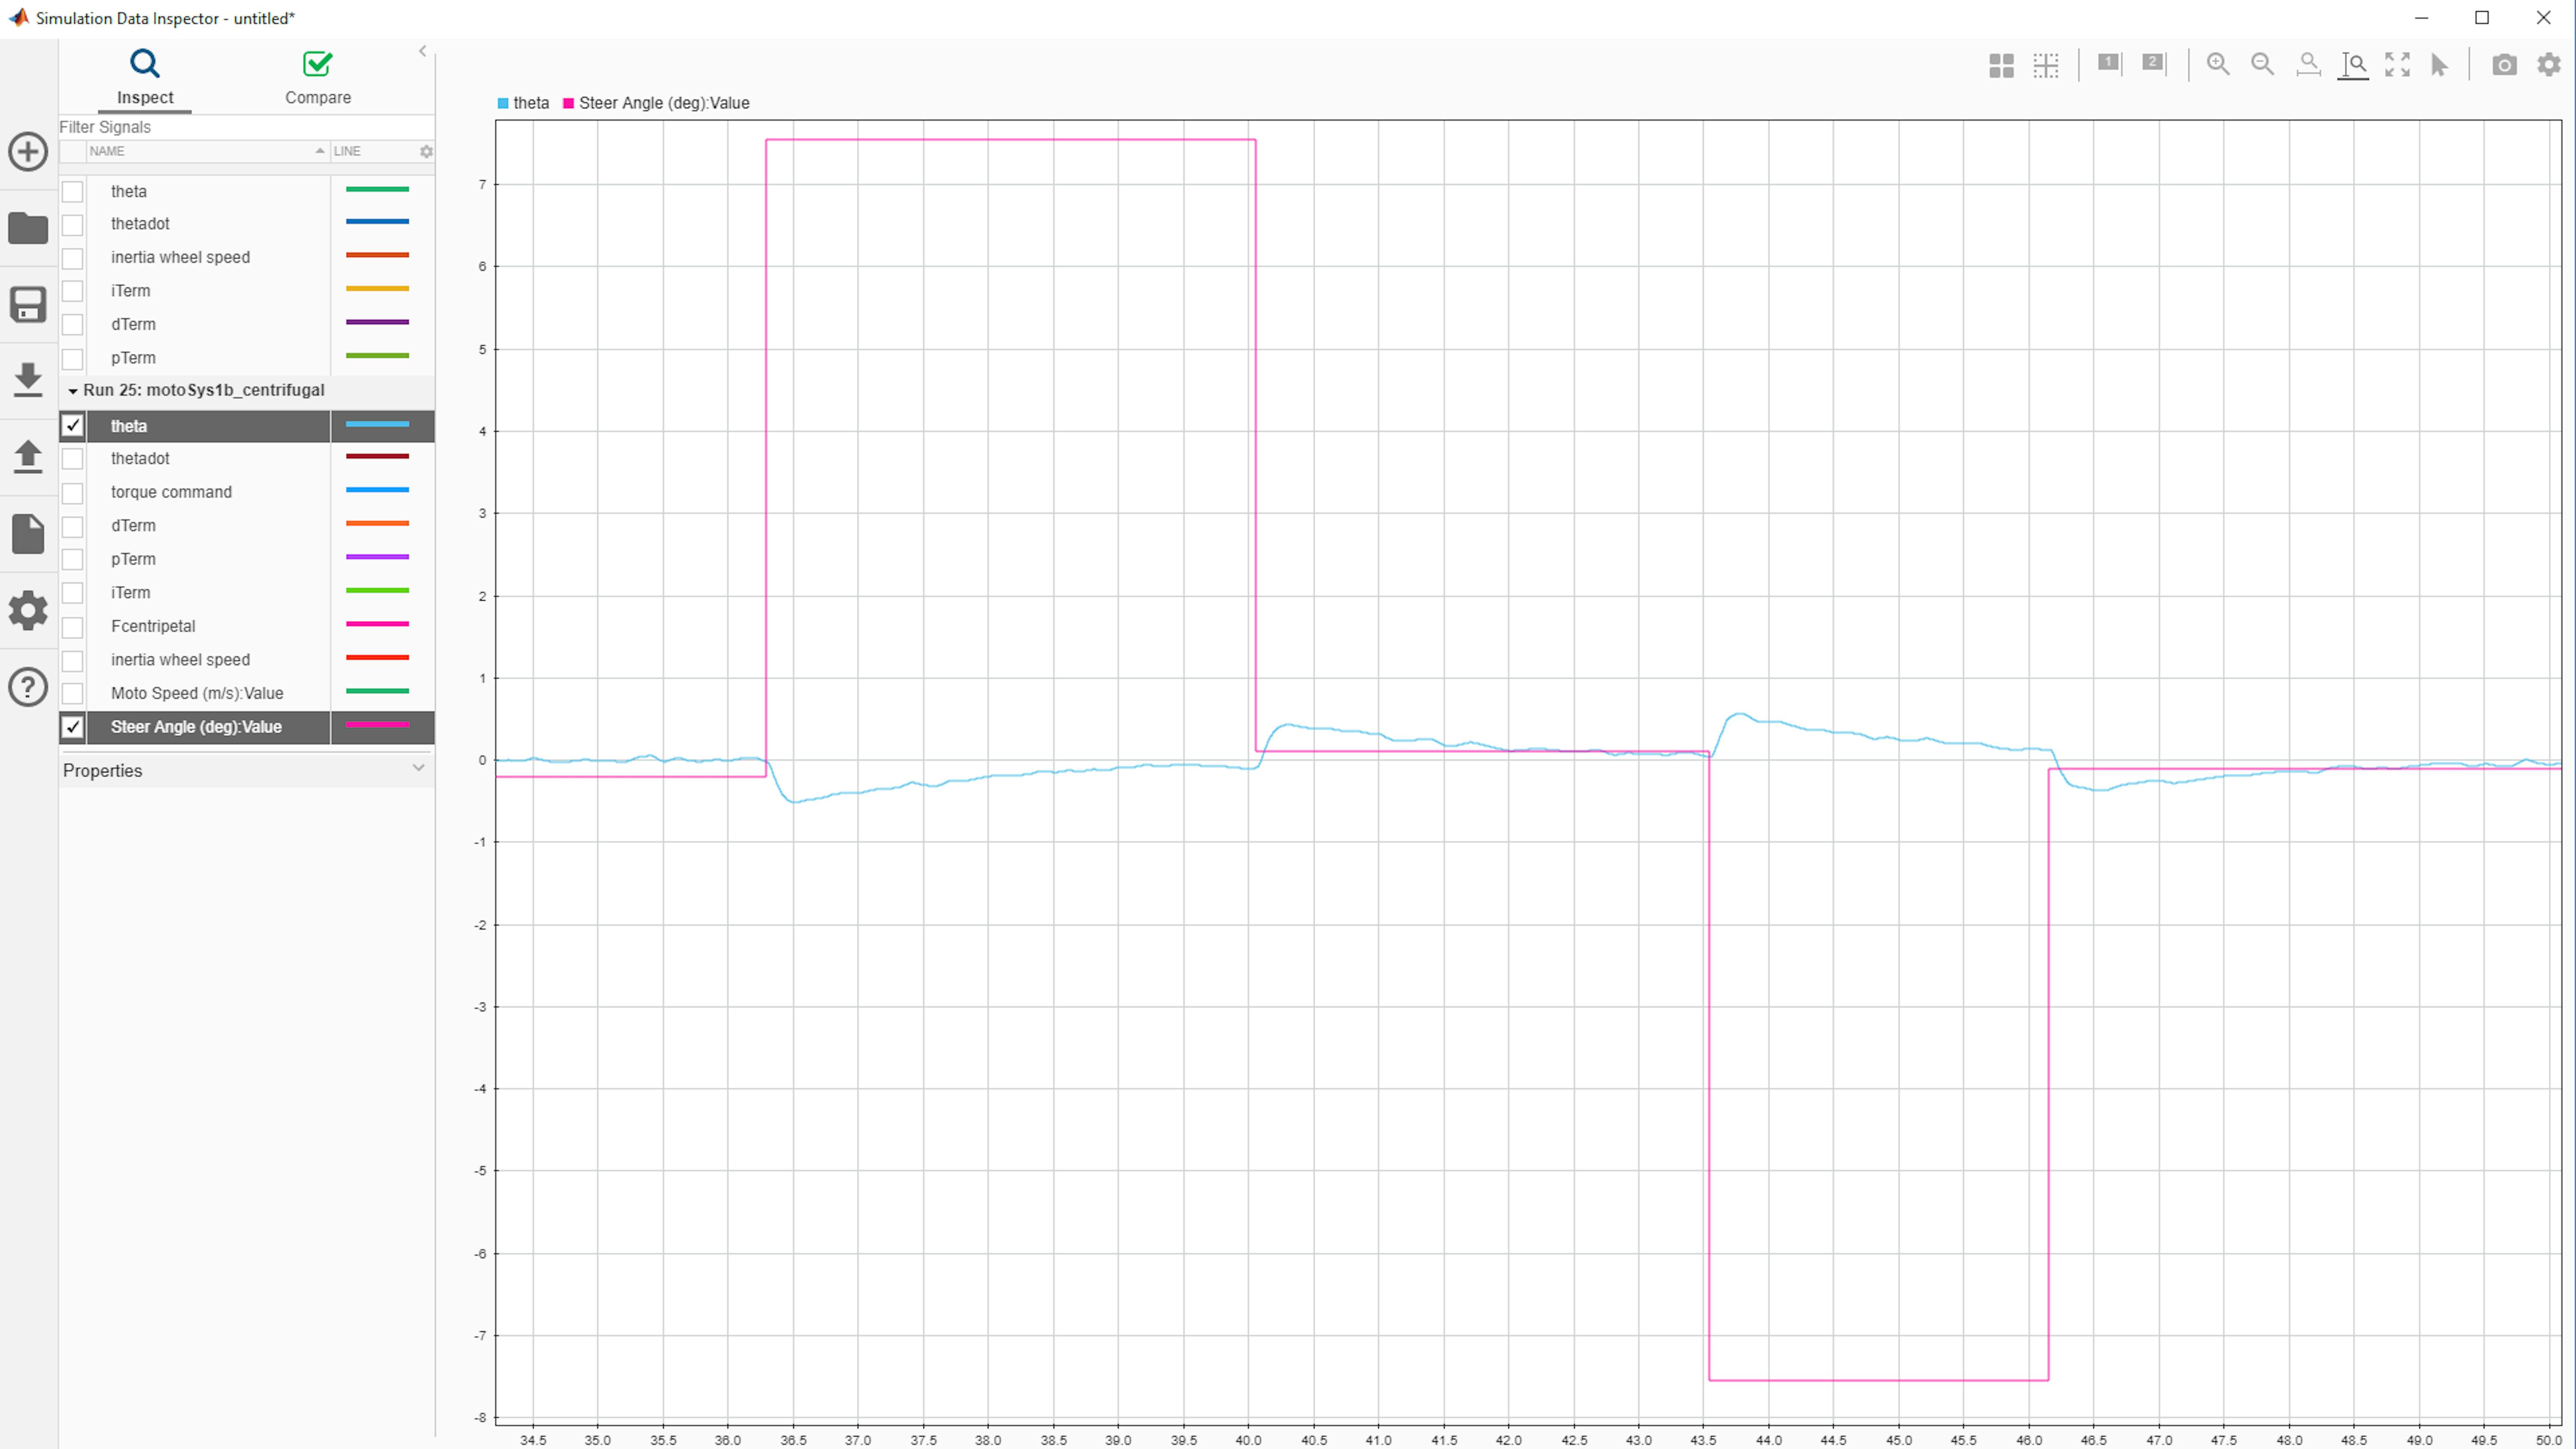Uncheck Steer Angle (deg):Value checkbox
This screenshot has height=1449, width=2576.
[x=73, y=727]
